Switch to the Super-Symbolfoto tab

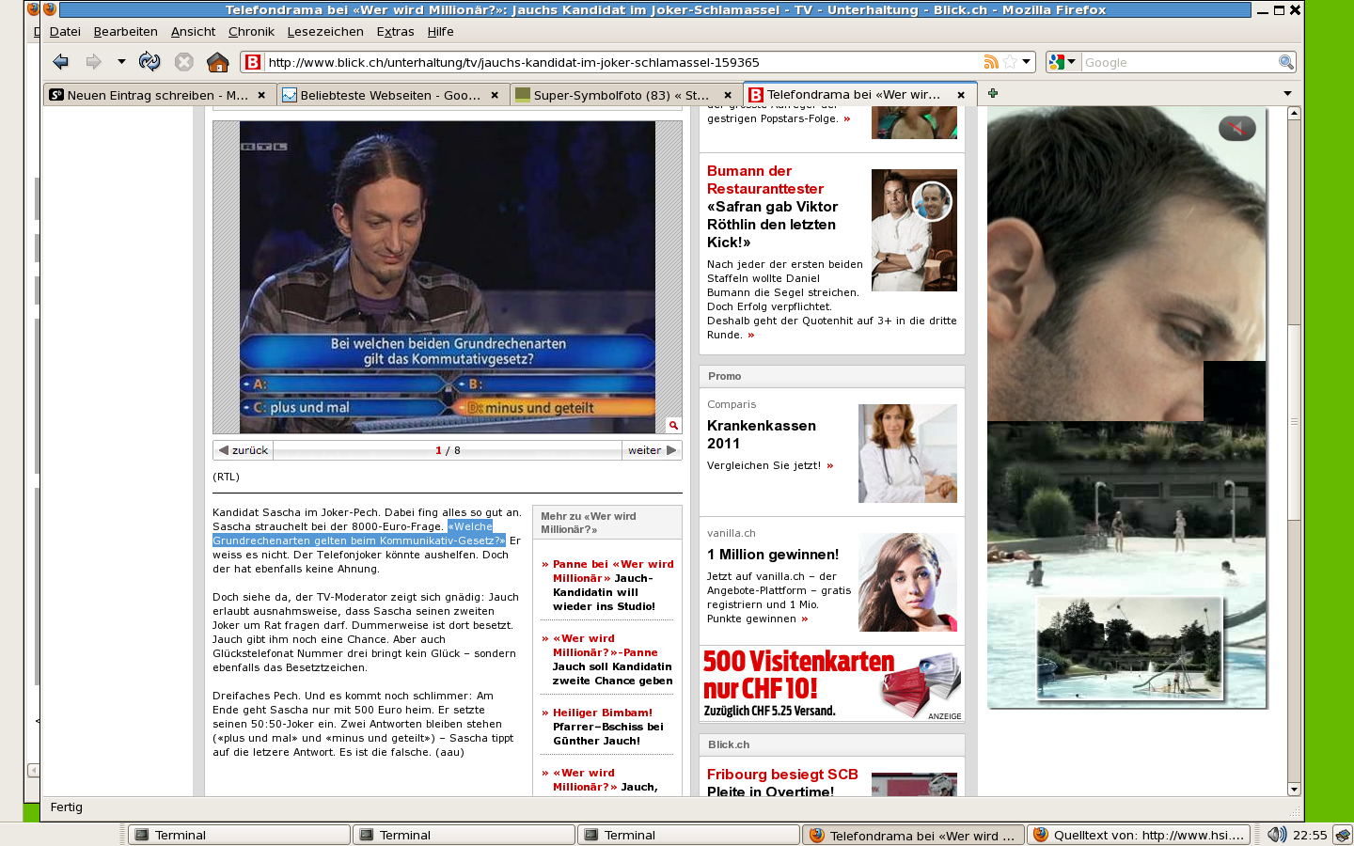(621, 95)
